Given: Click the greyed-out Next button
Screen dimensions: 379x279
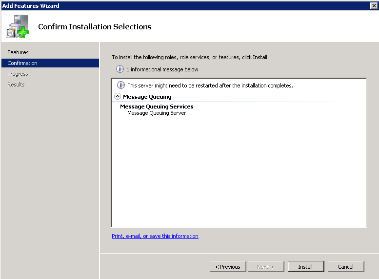Looking at the screenshot, I should pyautogui.click(x=265, y=267).
